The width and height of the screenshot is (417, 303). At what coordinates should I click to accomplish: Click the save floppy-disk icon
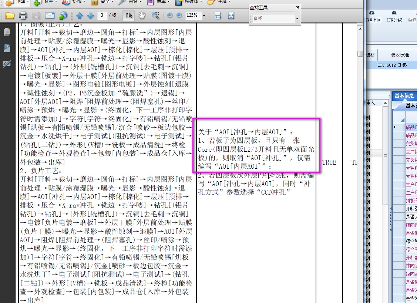pyautogui.click(x=36, y=16)
